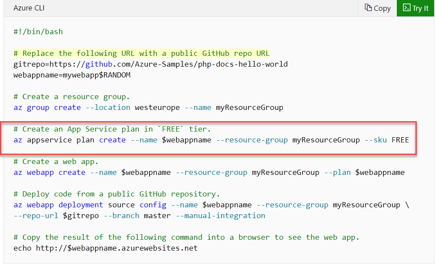Click the cloud shell icon in Try It
435x264 pixels.
[x=407, y=8]
